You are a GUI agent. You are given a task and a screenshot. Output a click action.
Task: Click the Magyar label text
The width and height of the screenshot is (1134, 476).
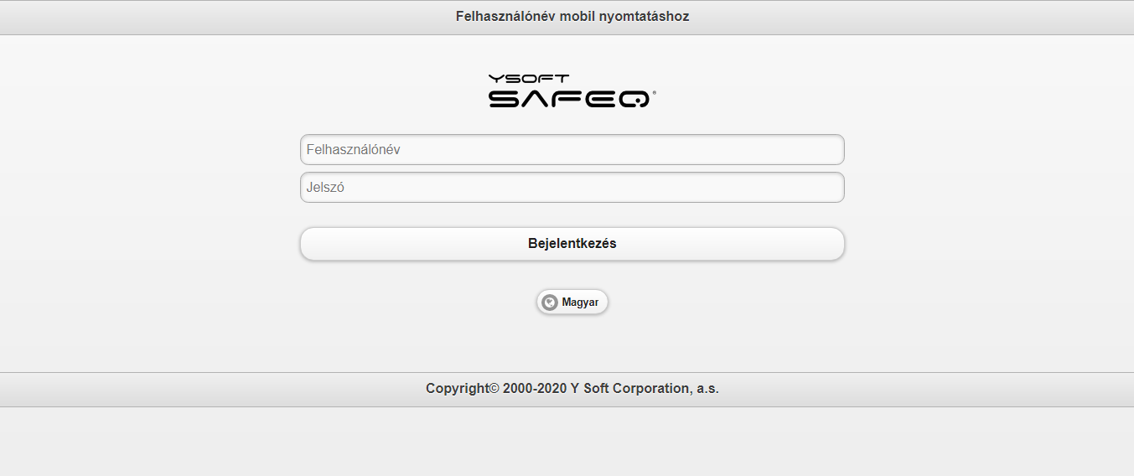(580, 303)
